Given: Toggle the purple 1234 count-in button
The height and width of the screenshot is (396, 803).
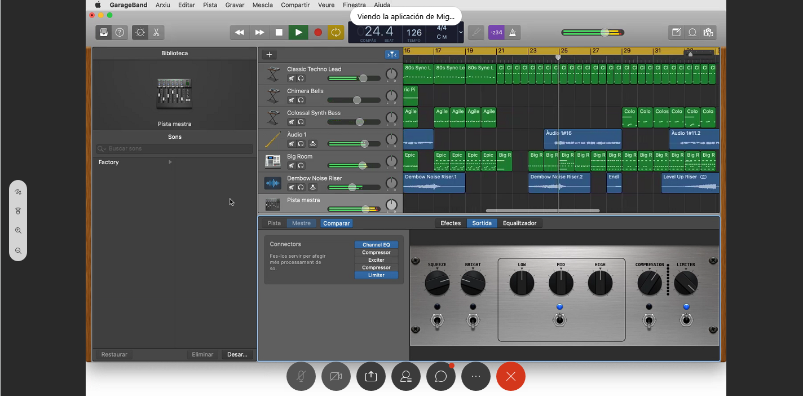Looking at the screenshot, I should point(496,32).
